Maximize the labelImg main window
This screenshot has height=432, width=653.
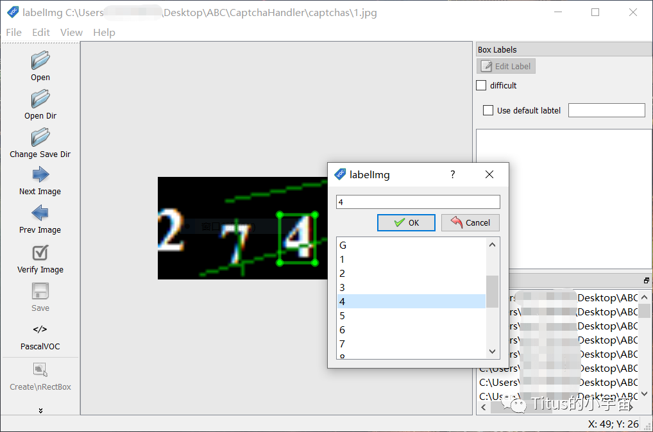pyautogui.click(x=595, y=12)
